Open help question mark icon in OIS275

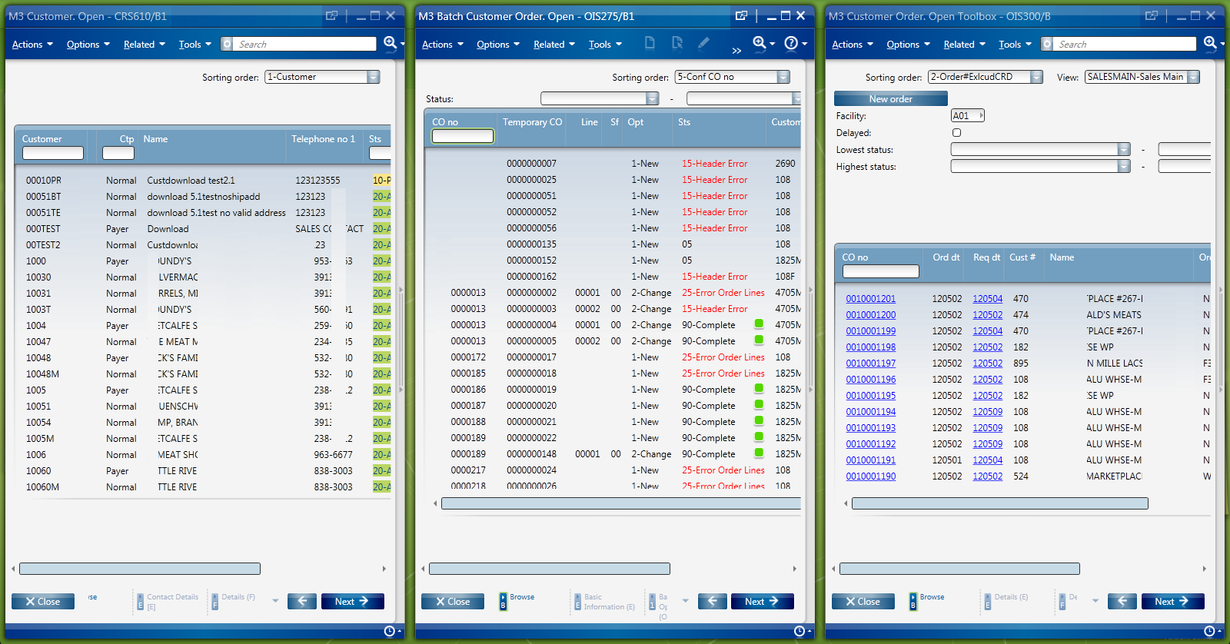[791, 43]
